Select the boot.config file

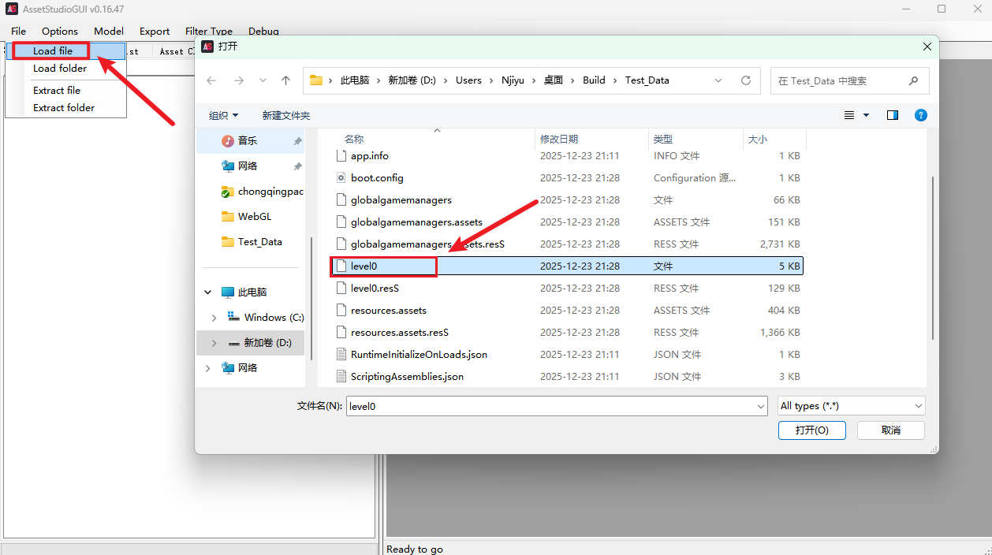point(377,177)
